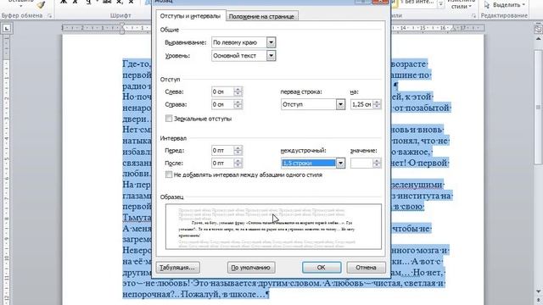Click the Справа indent input field
This screenshot has height=305, width=543.
[x=223, y=104]
